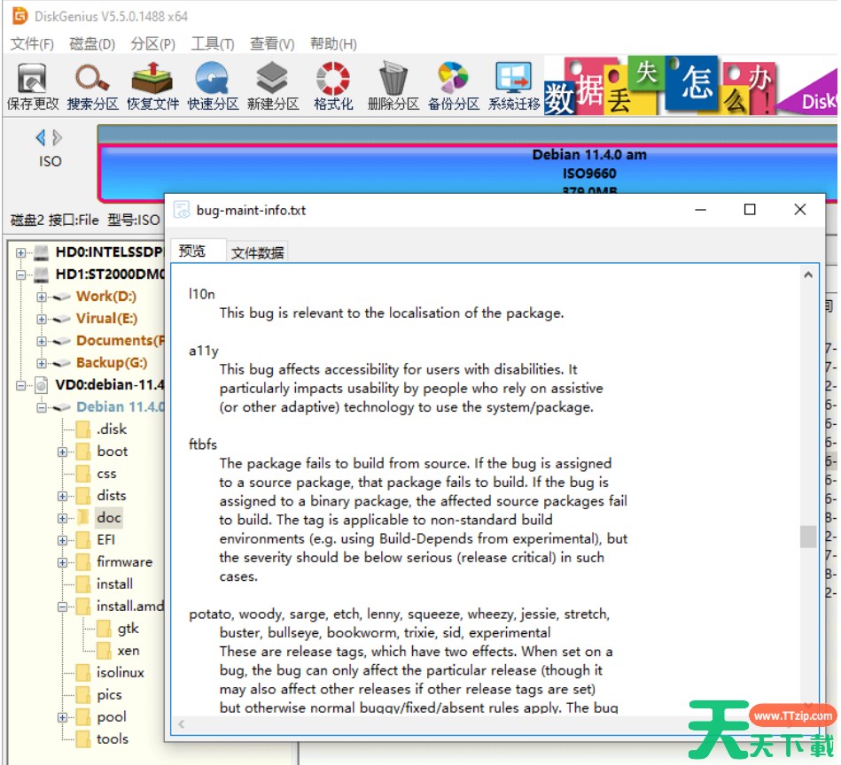Click the preview vertical scrollbar thumb
The width and height of the screenshot is (841, 765).
pos(807,537)
